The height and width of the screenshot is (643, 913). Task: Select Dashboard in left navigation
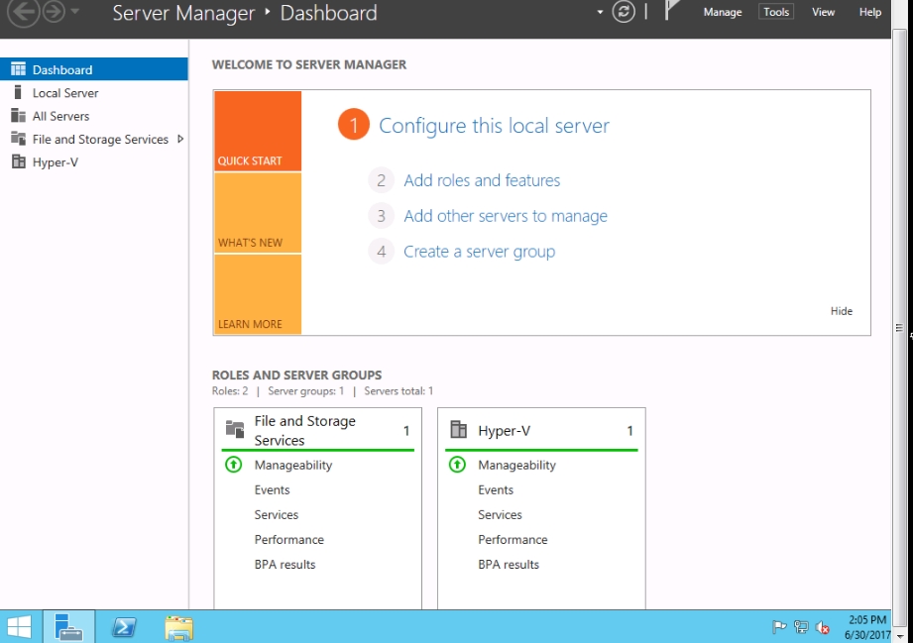94,69
